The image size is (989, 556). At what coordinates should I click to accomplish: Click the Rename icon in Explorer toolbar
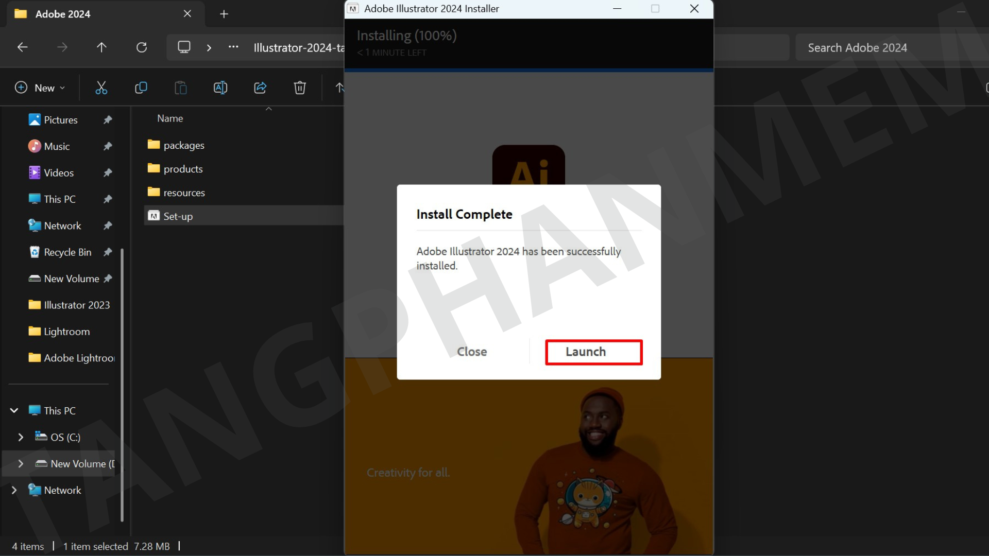point(220,88)
